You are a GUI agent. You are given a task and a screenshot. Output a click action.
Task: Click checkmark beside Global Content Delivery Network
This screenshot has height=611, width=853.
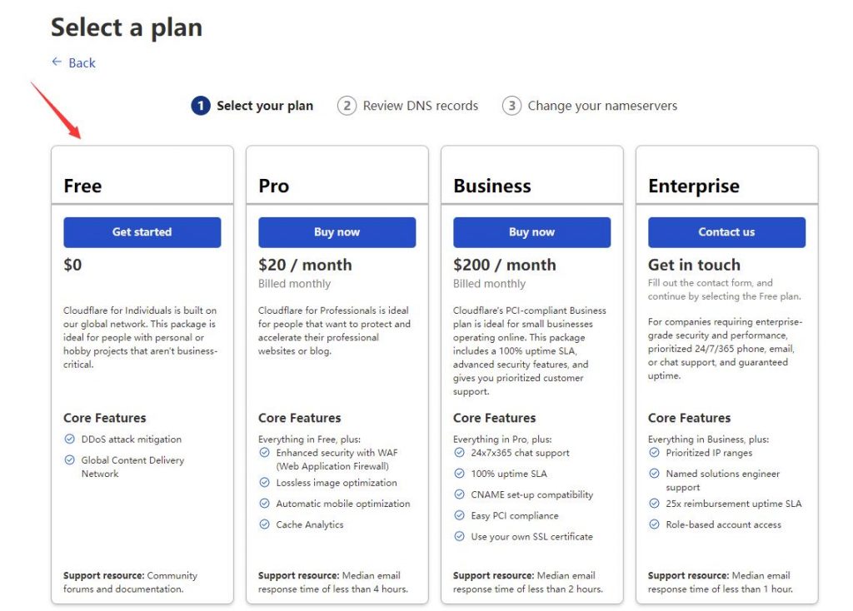(x=70, y=459)
